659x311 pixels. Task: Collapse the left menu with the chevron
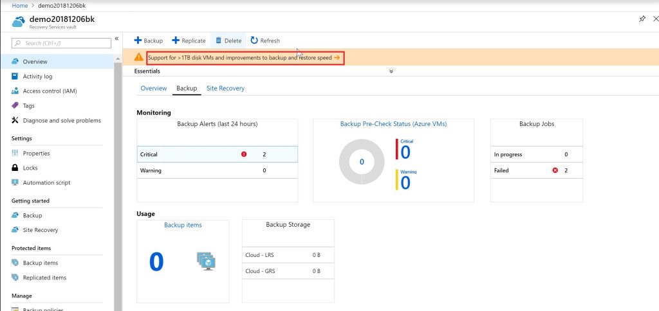pos(116,39)
